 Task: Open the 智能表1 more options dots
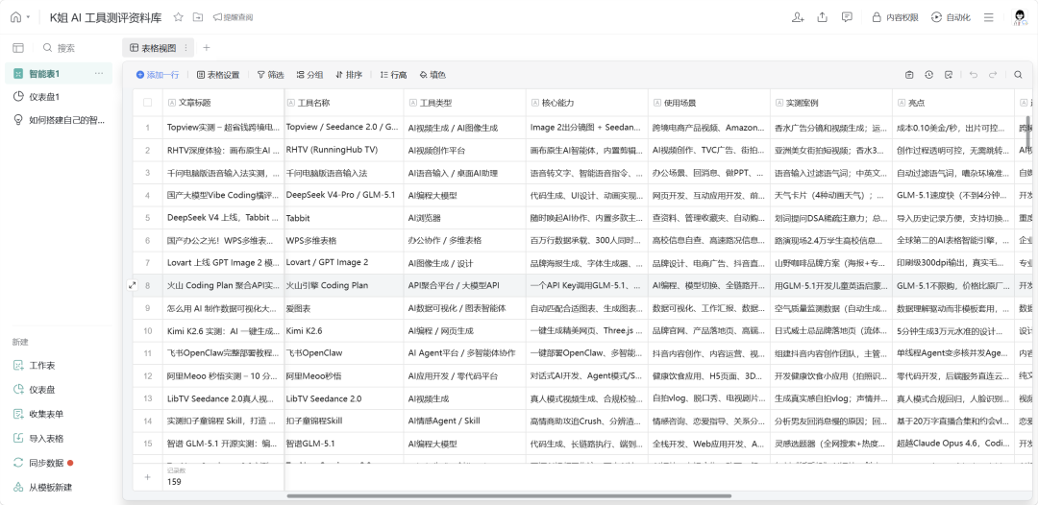(99, 73)
